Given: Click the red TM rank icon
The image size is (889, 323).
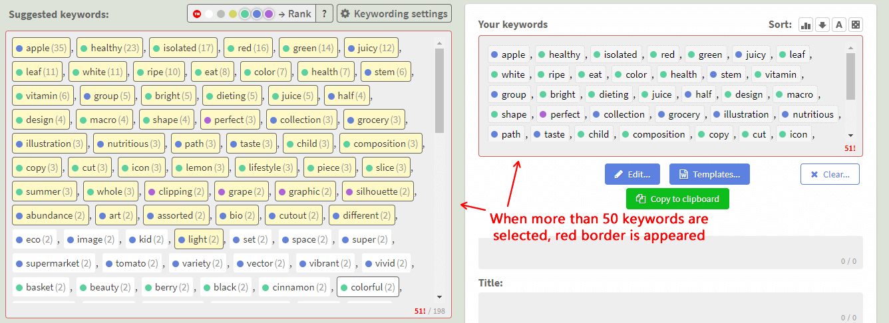Looking at the screenshot, I should coord(197,14).
